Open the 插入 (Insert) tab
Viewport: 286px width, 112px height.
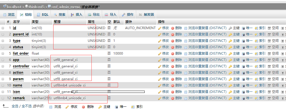76,15
